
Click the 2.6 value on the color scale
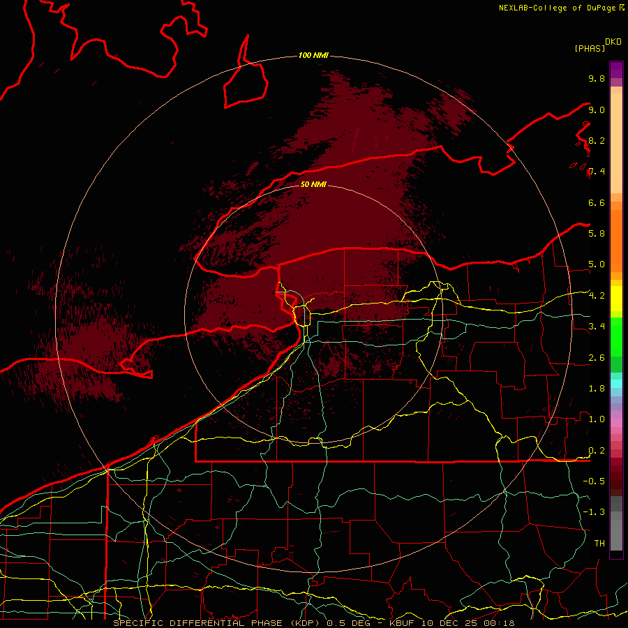coord(597,358)
